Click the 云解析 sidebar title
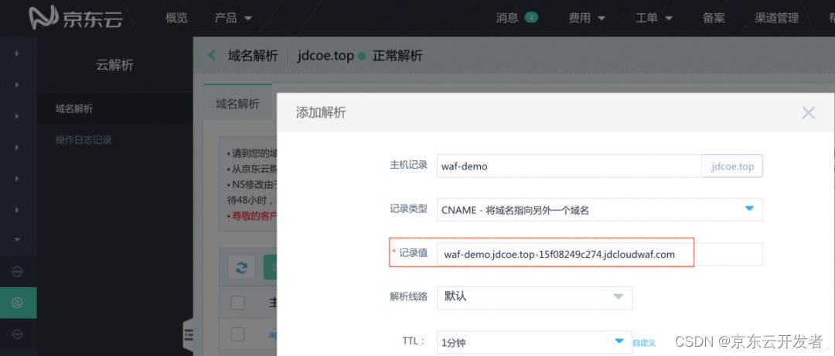The width and height of the screenshot is (835, 356). [x=114, y=66]
